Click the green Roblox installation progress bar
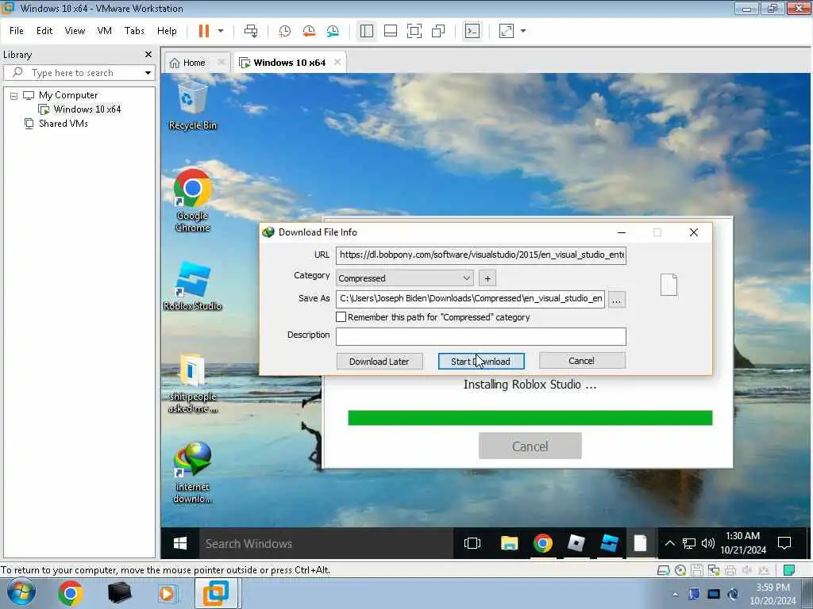813x609 pixels. click(x=530, y=418)
